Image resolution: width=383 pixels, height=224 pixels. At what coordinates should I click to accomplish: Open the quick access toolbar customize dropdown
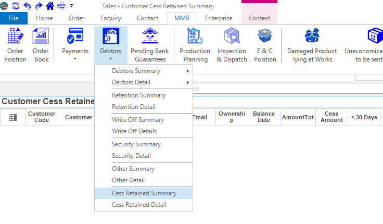pyautogui.click(x=71, y=6)
